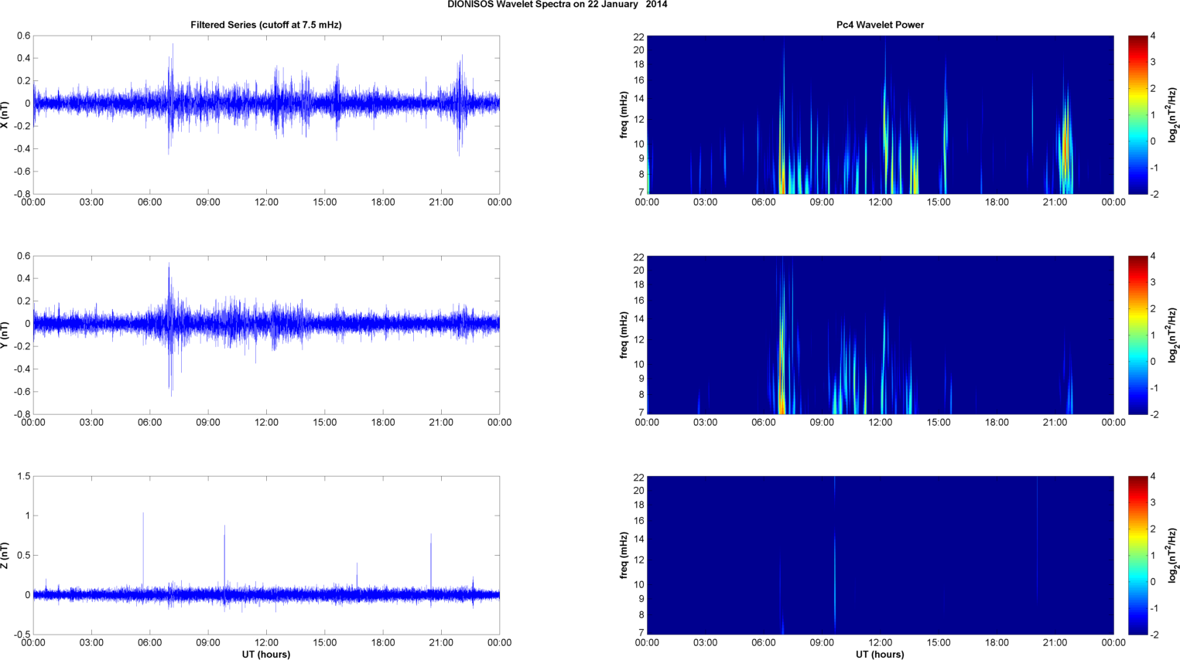Click 'UT (hours)' label under Z time series
Image resolution: width=1180 pixels, height=660 pixels.
266,654
